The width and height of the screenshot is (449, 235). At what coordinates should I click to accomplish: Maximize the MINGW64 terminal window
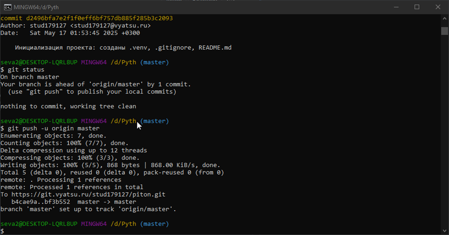[x=417, y=7]
